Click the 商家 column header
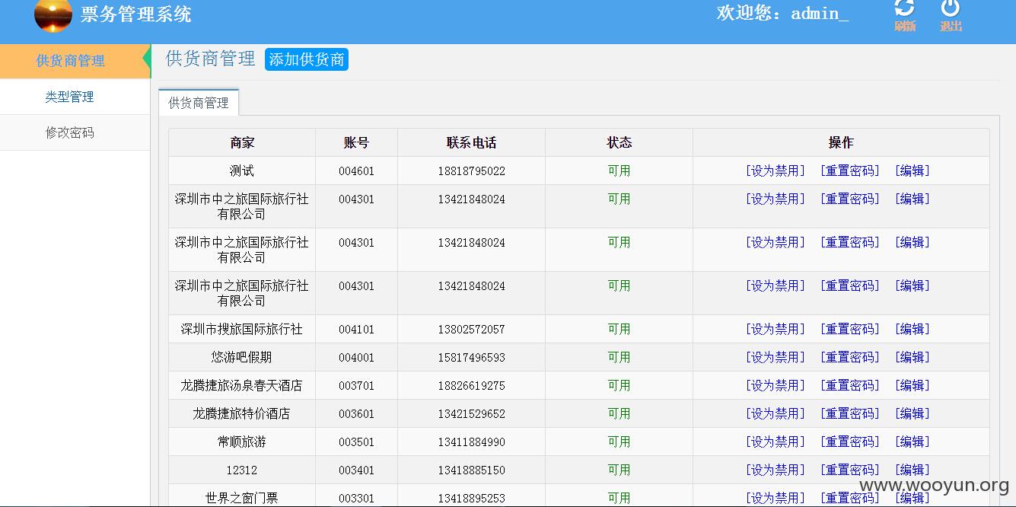1016x507 pixels. [242, 142]
